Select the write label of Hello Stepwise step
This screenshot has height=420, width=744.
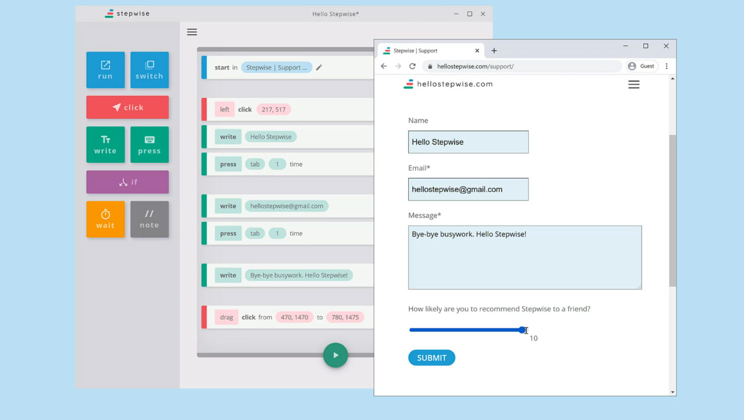(228, 137)
